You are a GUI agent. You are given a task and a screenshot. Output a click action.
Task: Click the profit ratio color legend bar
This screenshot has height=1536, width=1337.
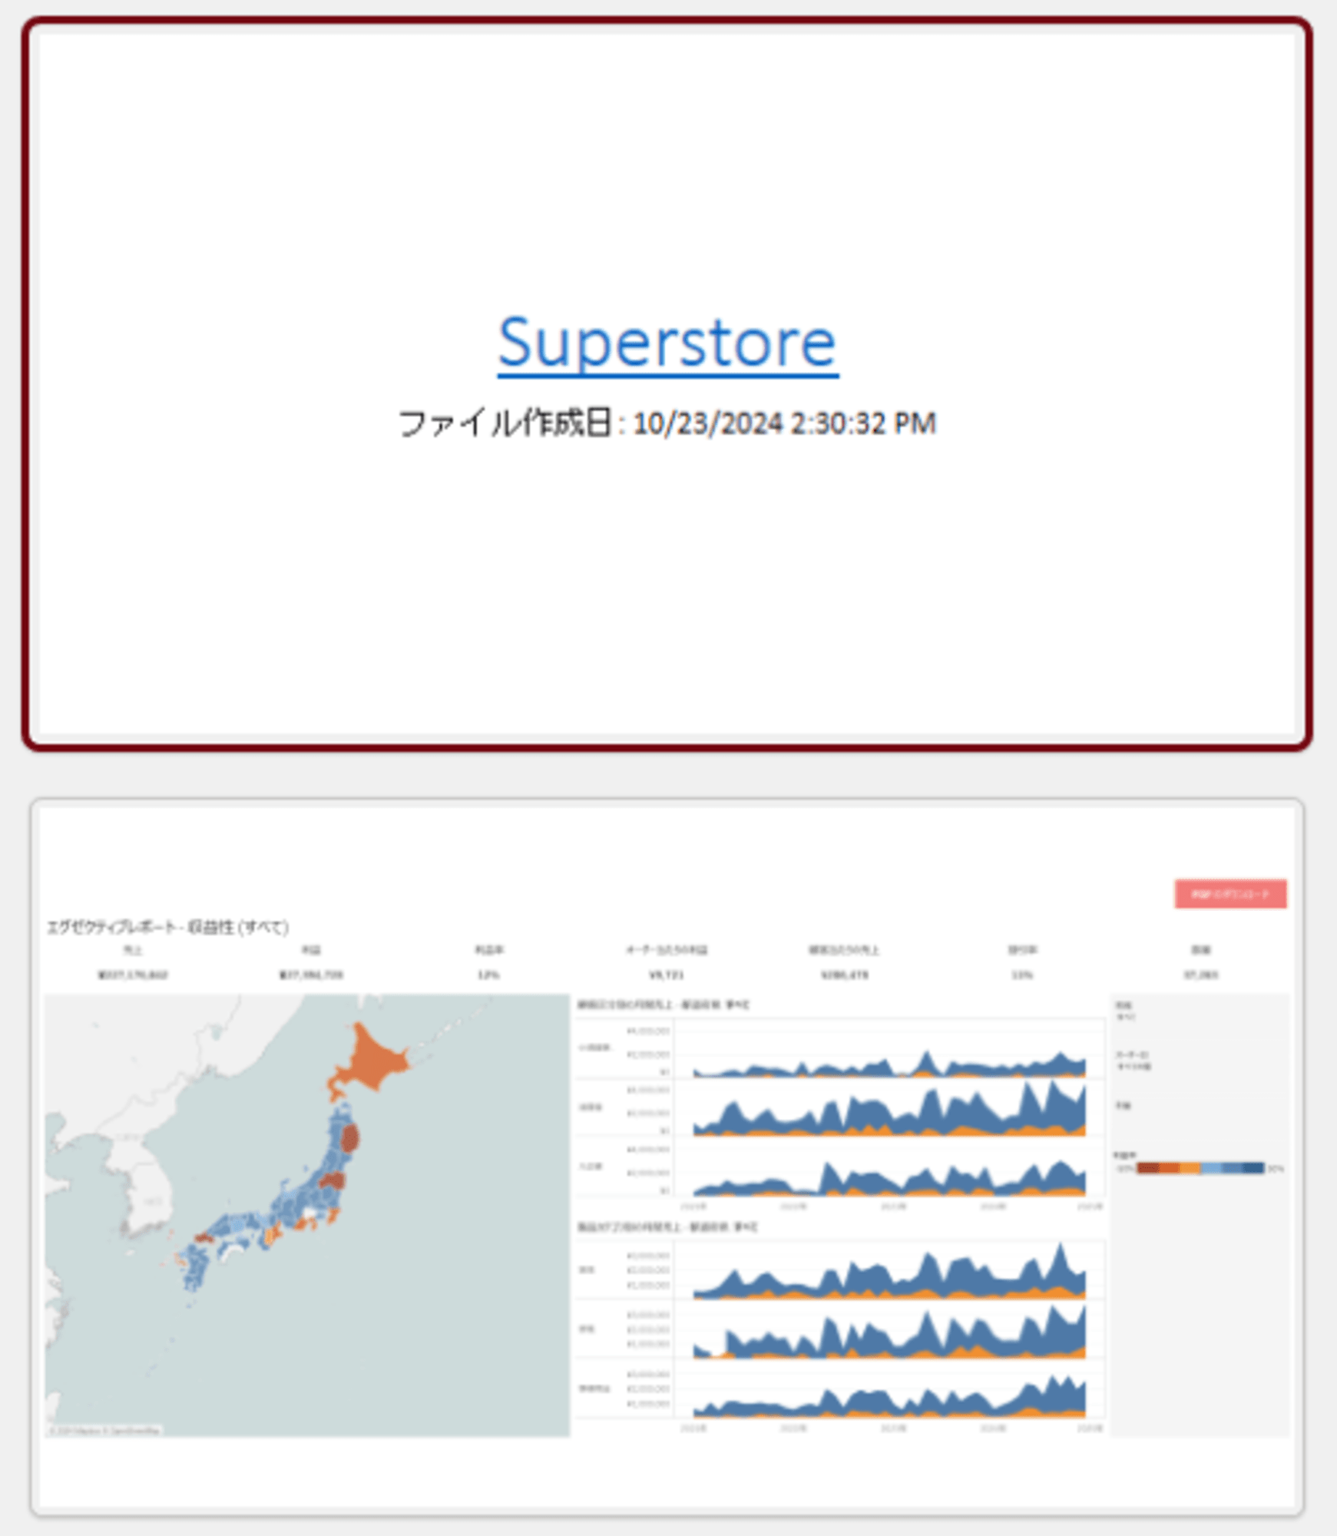[1200, 1168]
